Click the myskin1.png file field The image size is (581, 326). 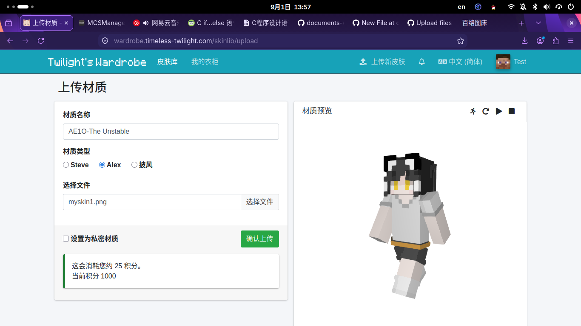[152, 202]
